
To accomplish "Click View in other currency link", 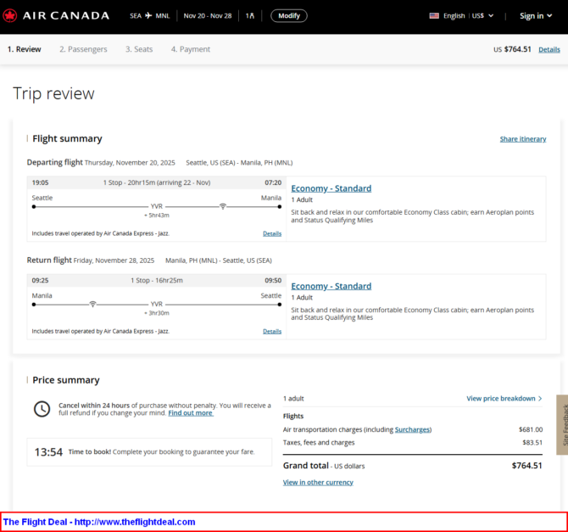I will point(318,483).
